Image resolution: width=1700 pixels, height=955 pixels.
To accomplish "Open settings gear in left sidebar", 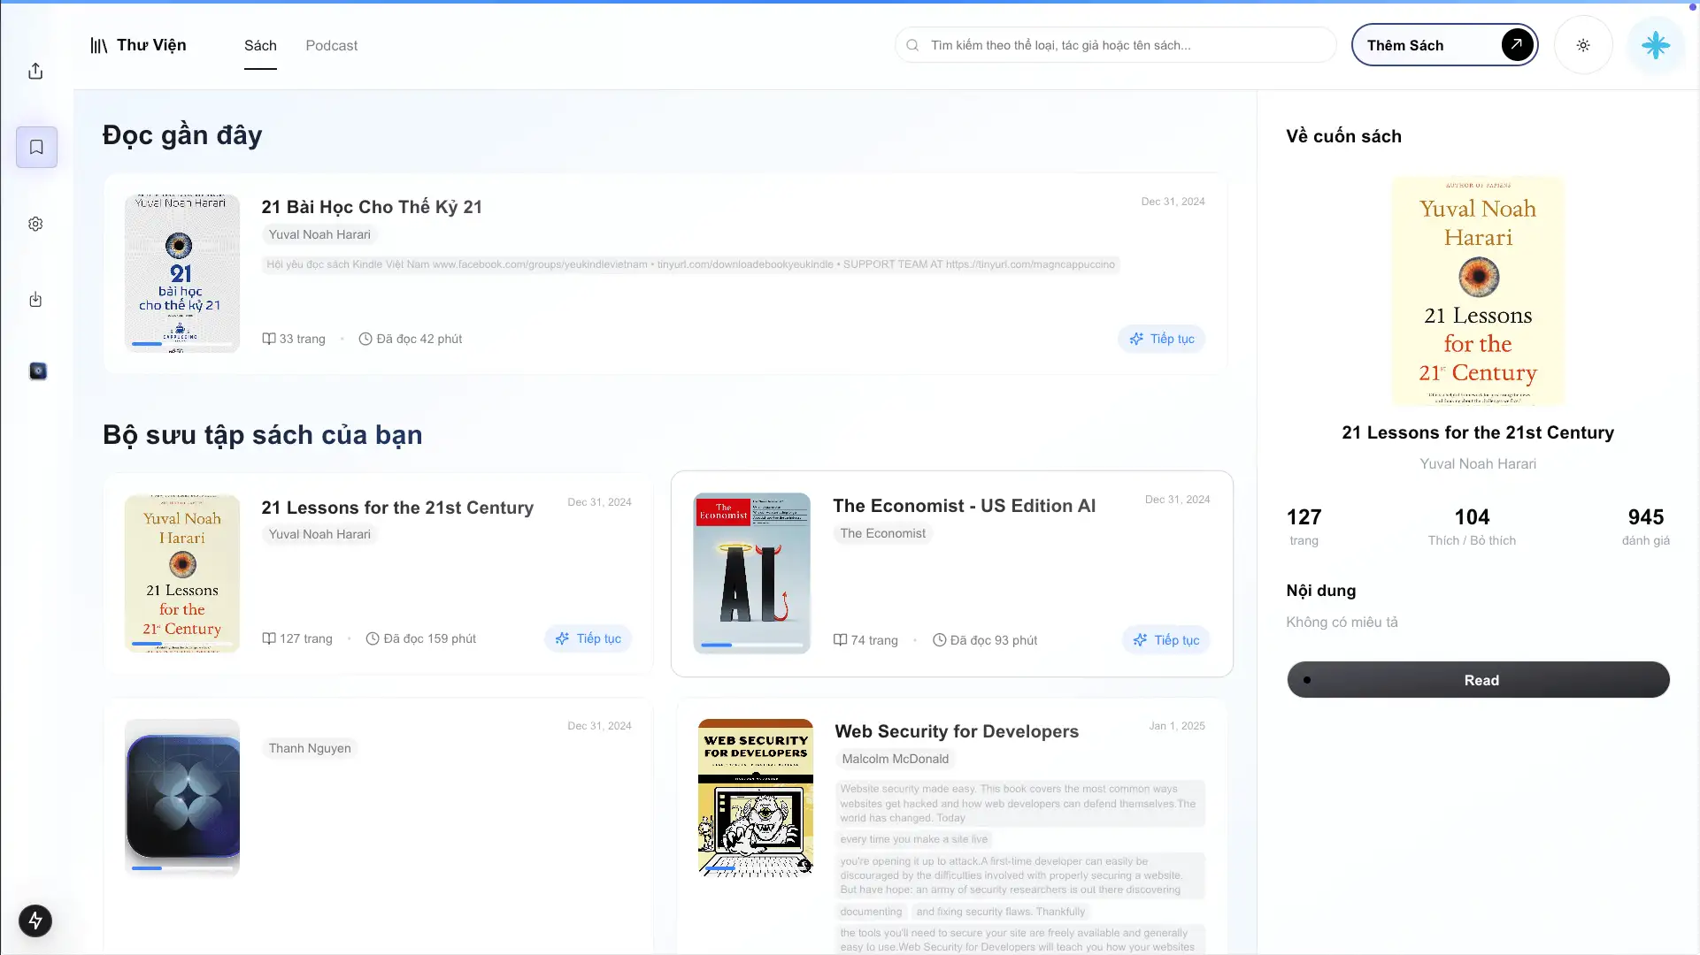I will click(35, 224).
